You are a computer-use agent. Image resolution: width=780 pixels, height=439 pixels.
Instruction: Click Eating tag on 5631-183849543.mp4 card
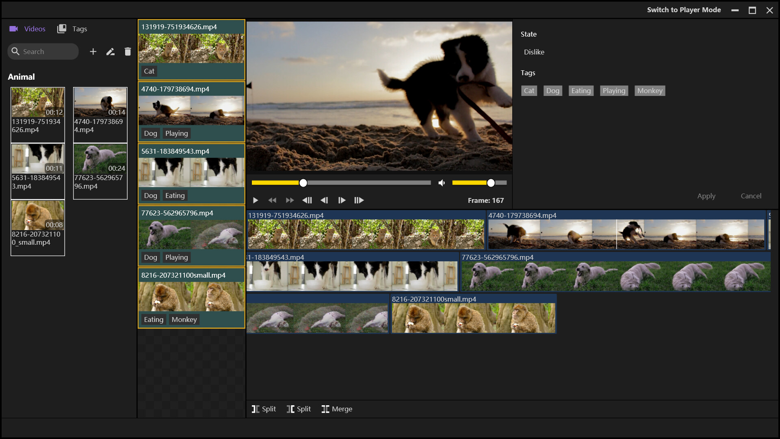coord(175,196)
